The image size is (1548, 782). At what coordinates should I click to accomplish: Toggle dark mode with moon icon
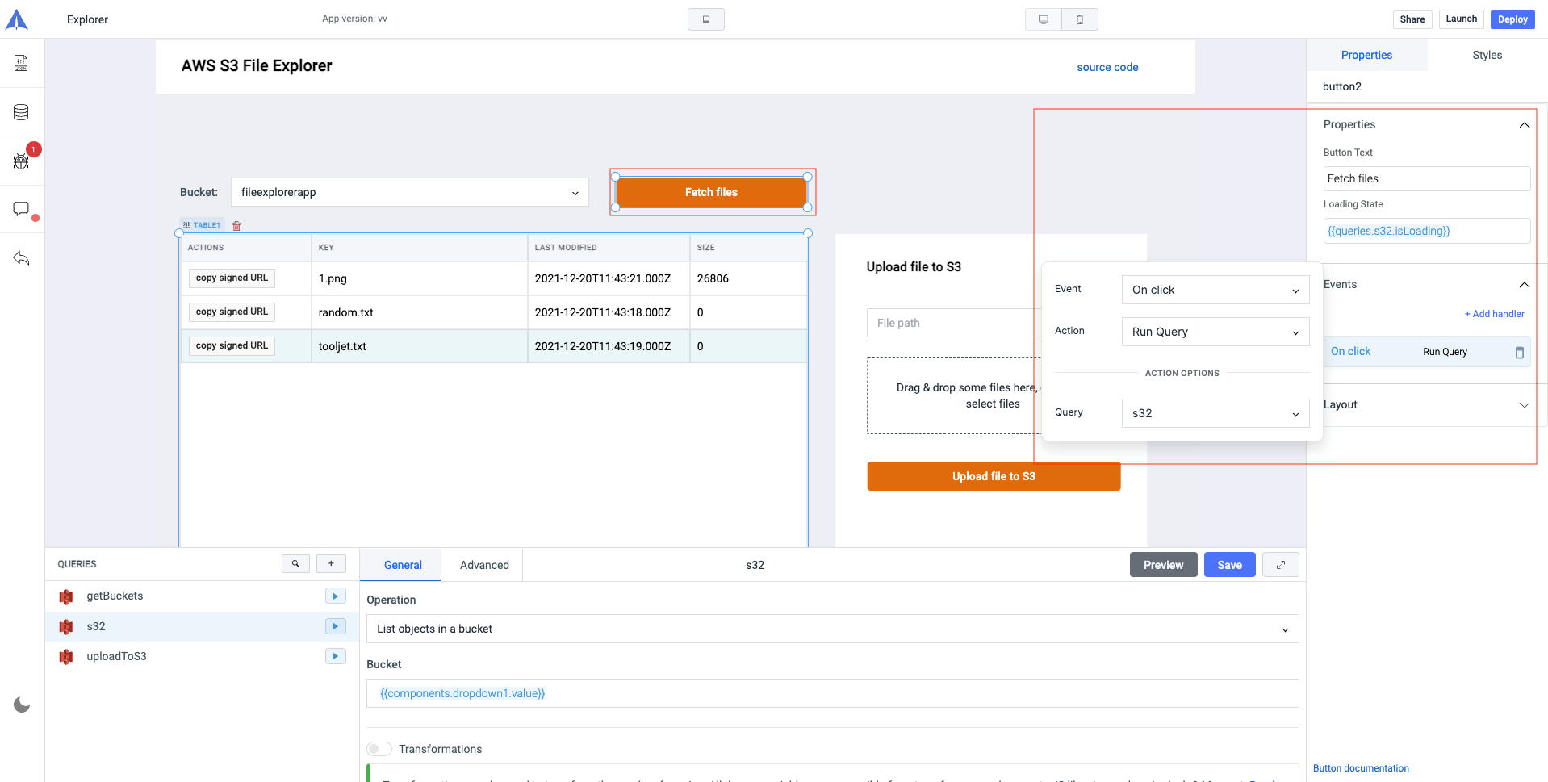coord(22,705)
